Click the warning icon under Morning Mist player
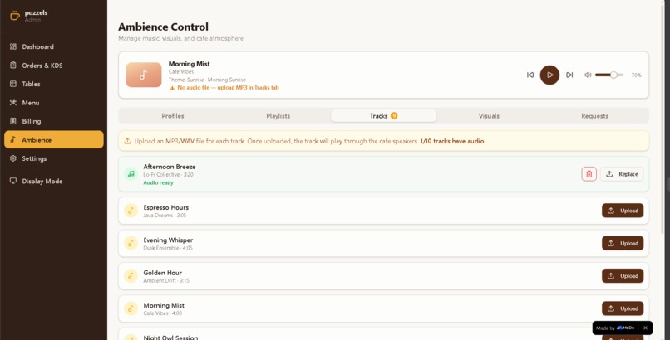Image resolution: width=670 pixels, height=340 pixels. [x=172, y=88]
